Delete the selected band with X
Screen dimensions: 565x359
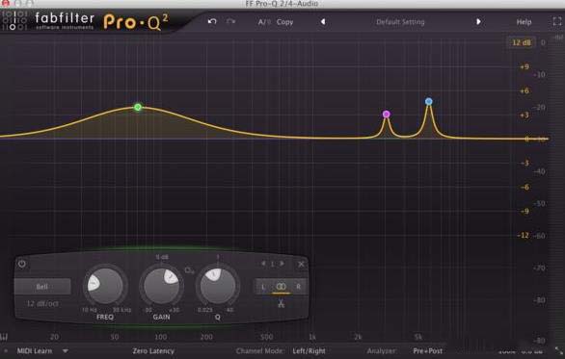tap(301, 265)
